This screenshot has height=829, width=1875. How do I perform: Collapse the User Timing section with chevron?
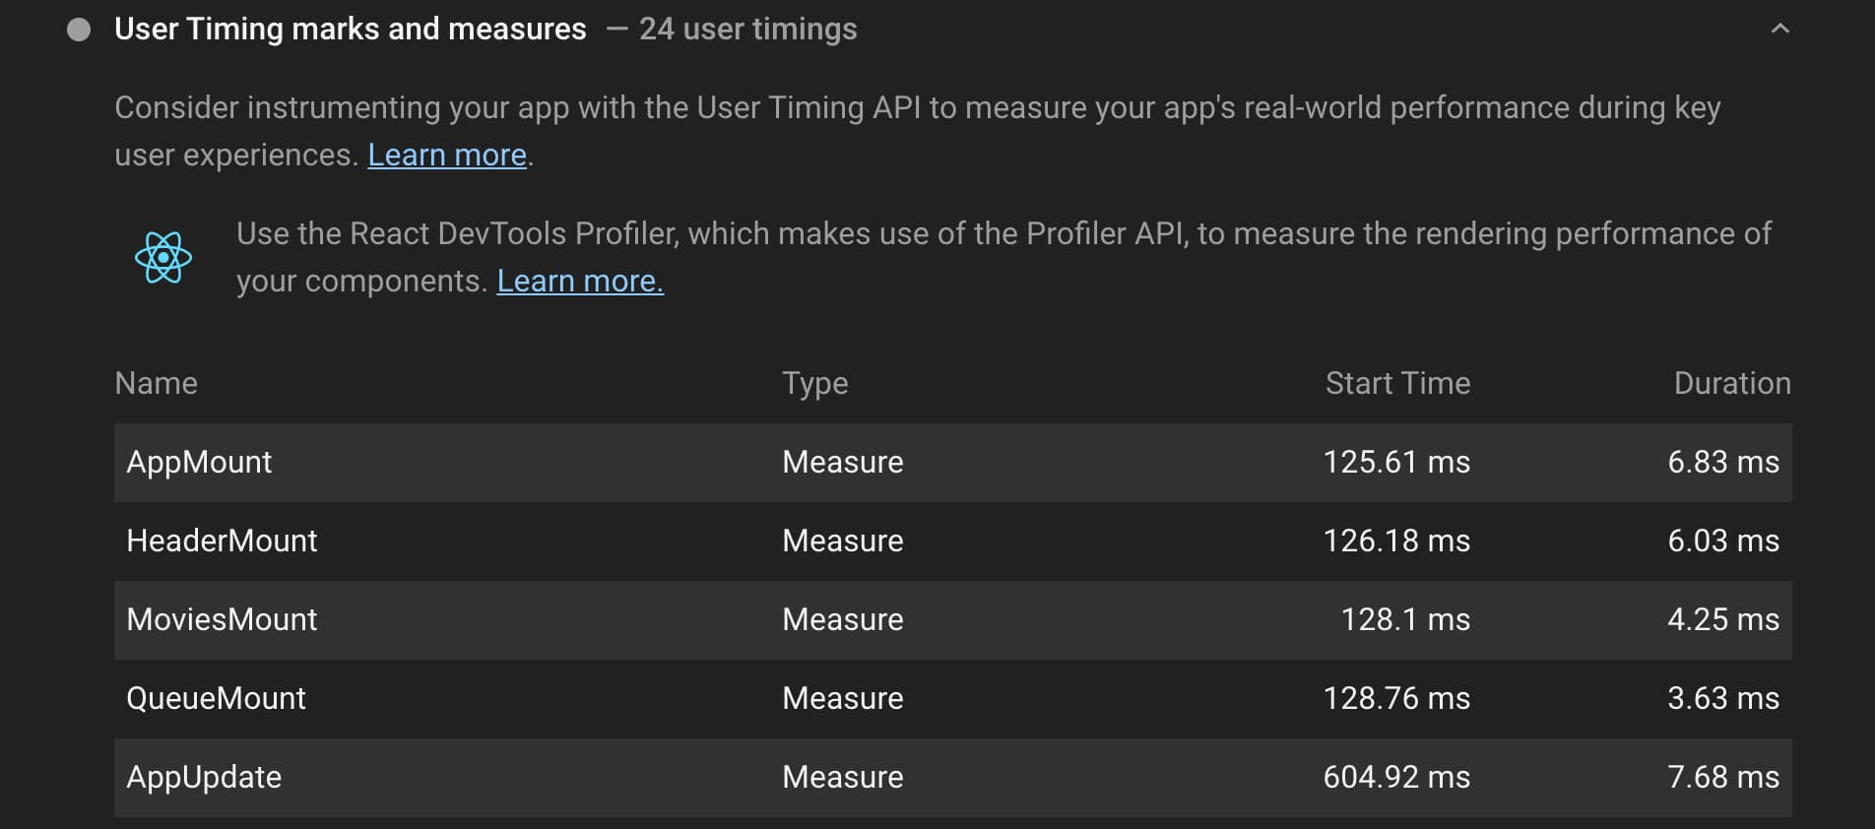click(1779, 30)
